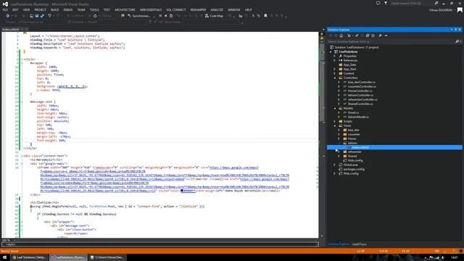
Task: Click the rgba background value in CSS
Action: [72, 86]
